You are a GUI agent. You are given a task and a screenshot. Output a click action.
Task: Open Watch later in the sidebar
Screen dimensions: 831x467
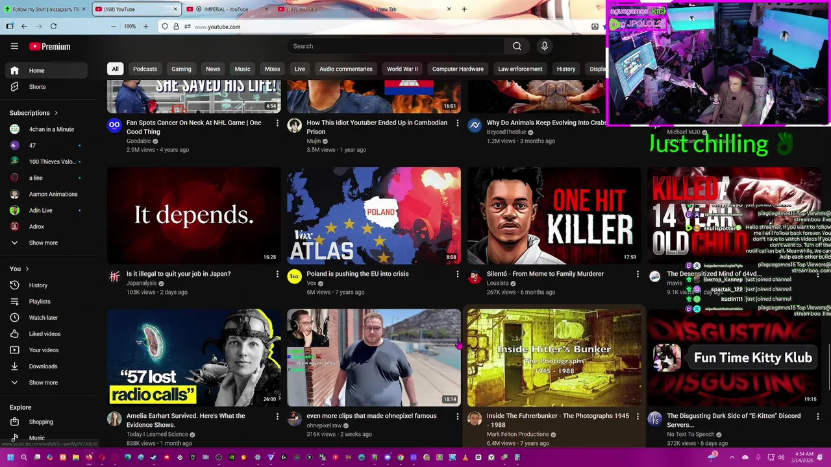[45, 317]
